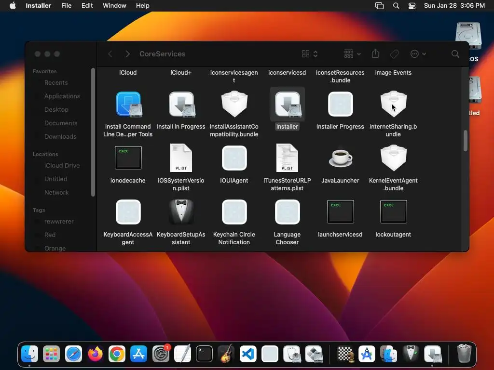Screen dimensions: 494x370
Task: Open the Help menu
Action: [x=142, y=6]
